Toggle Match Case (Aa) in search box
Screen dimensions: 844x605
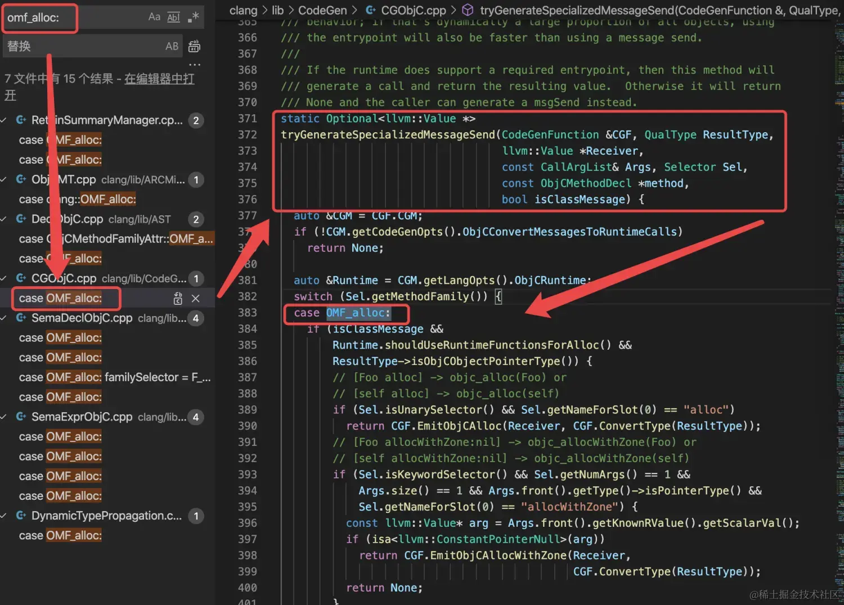tap(154, 17)
